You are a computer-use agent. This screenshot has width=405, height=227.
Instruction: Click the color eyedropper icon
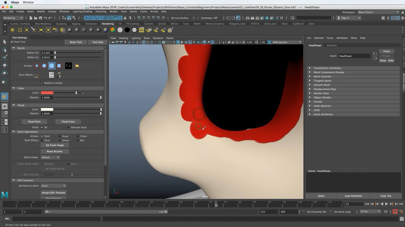pos(84,93)
